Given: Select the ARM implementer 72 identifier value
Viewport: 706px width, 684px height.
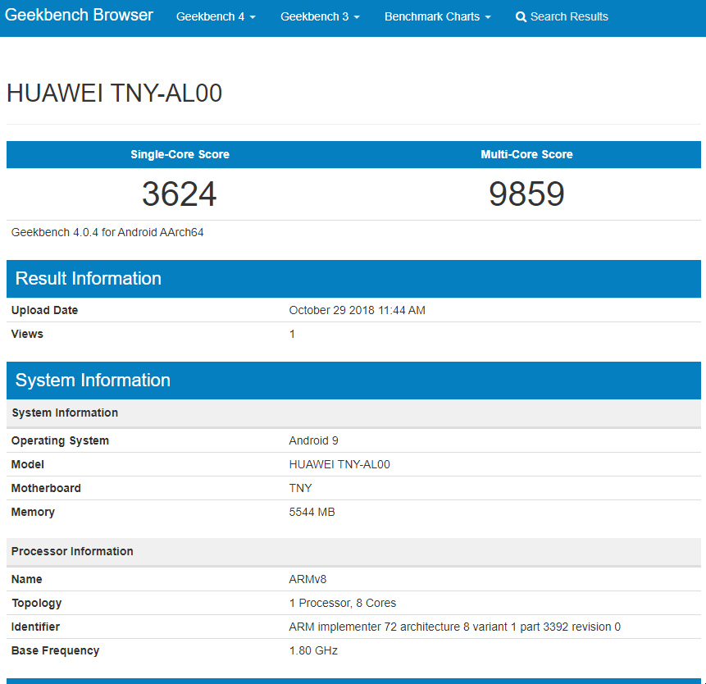Looking at the screenshot, I should tap(455, 627).
